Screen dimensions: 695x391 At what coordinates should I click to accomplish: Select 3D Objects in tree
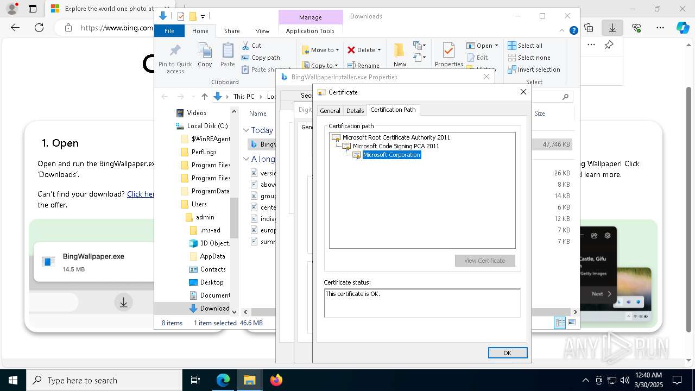pos(210,243)
